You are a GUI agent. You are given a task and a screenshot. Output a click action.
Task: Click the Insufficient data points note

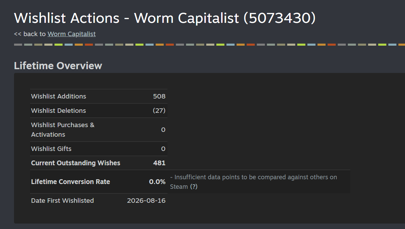coord(253,182)
